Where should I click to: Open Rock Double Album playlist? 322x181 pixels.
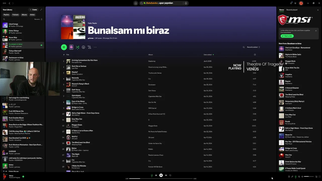click(23, 119)
